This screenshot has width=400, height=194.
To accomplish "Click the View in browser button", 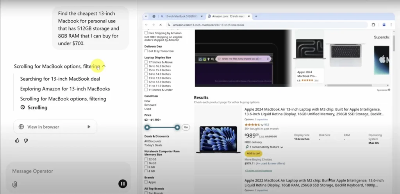I will 55,127.
